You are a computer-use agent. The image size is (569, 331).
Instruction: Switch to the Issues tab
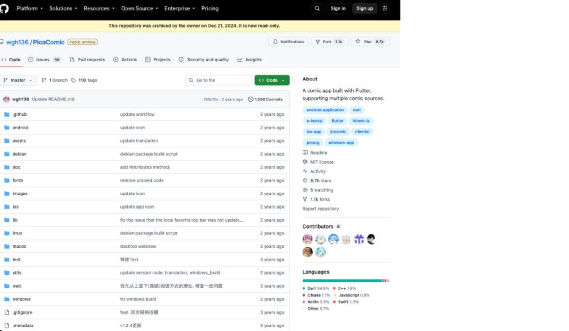click(x=44, y=60)
